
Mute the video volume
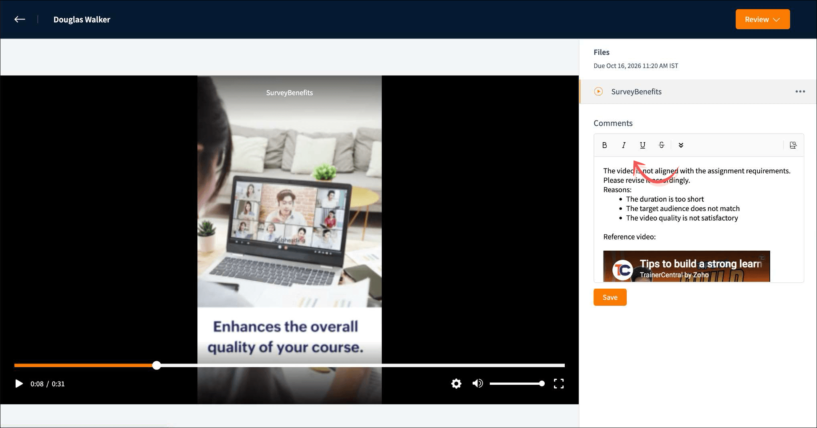[x=477, y=384]
